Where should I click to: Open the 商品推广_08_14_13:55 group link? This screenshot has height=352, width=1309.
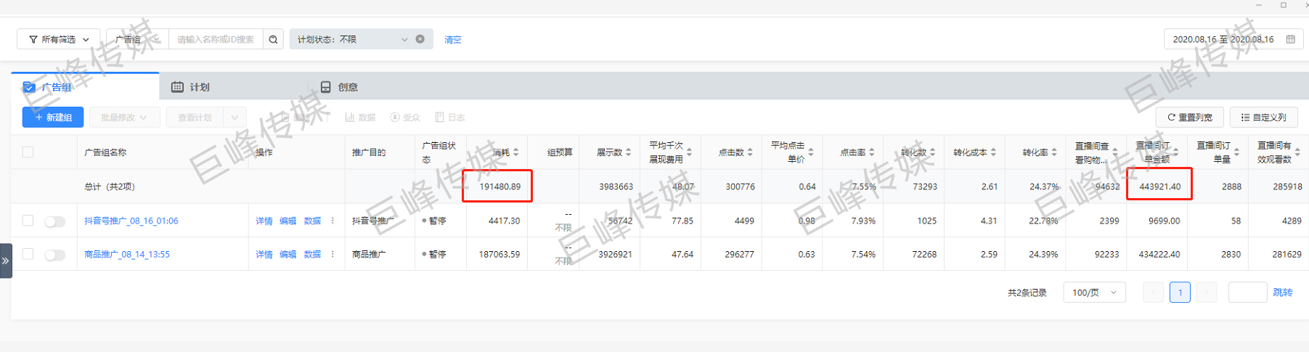click(127, 255)
